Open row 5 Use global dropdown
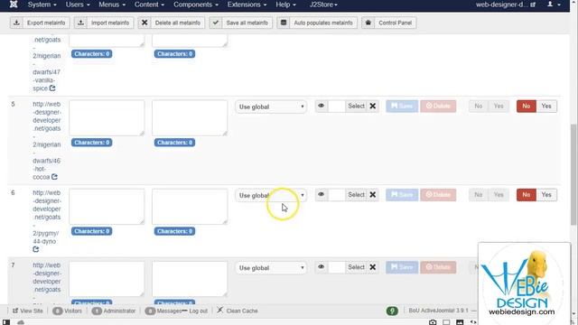Image resolution: width=578 pixels, height=325 pixels. tap(271, 107)
